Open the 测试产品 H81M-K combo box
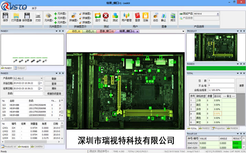Screen dimensions: 246x153 [217, 14]
